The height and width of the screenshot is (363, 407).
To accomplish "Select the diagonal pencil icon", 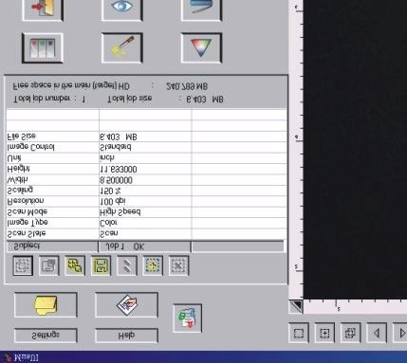I will tap(126, 265).
